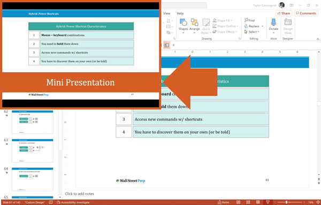Viewport: 321px width, 205px height.
Task: Click animation star under slide 64
Action: (x=6, y=173)
